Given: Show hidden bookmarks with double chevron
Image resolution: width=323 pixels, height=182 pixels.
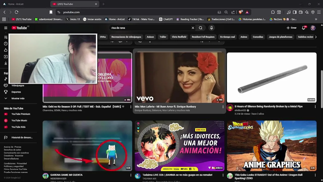Looking at the screenshot, I should pyautogui.click(x=316, y=19).
